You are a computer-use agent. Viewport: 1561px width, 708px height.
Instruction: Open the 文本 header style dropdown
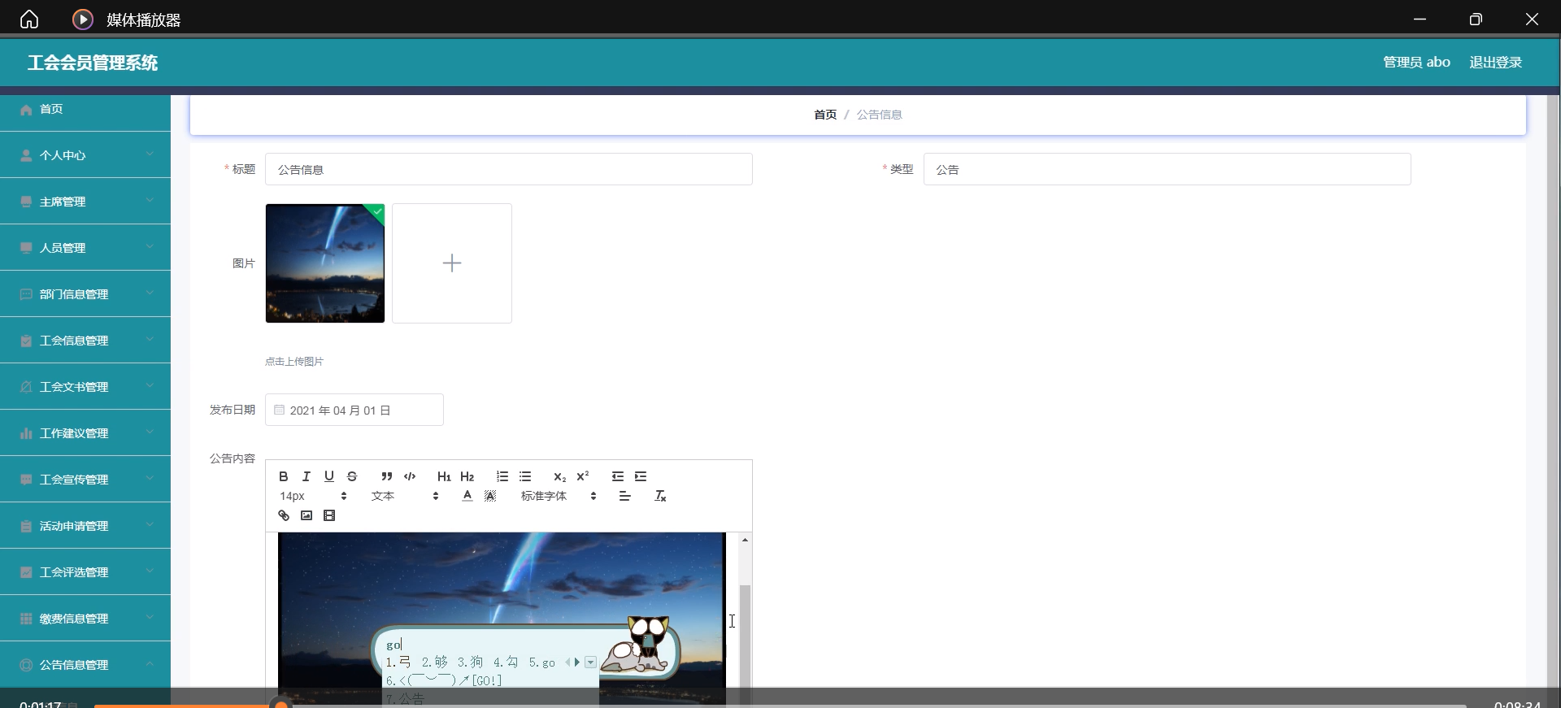[405, 496]
